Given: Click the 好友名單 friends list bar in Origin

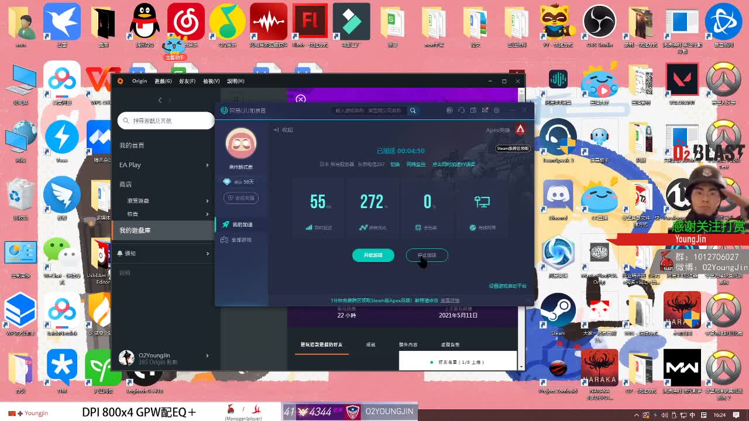Looking at the screenshot, I should (x=458, y=362).
